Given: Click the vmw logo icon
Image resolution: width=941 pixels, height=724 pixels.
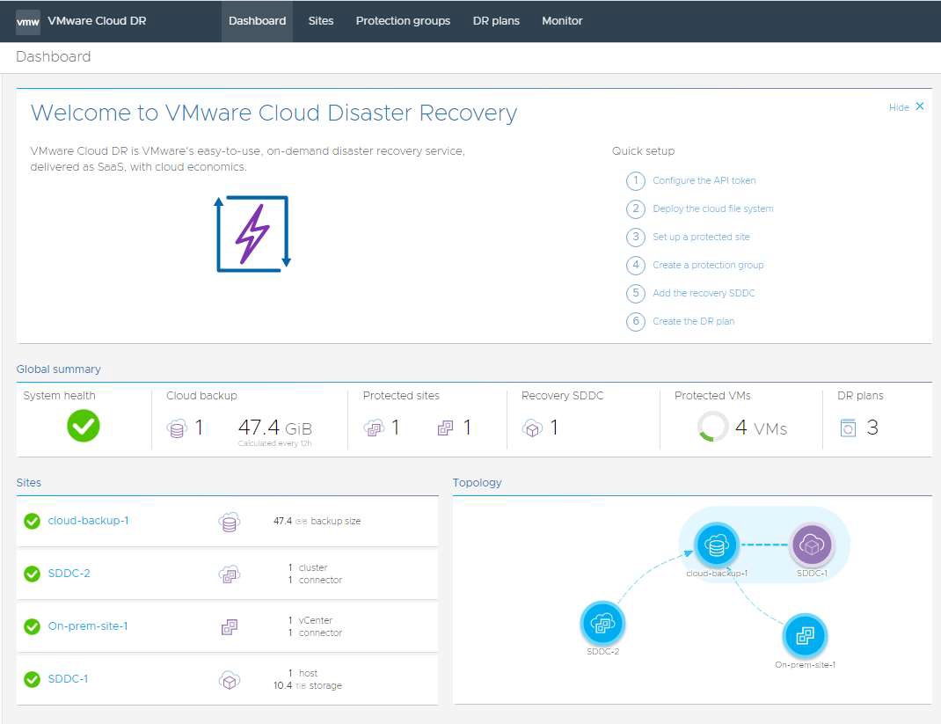Looking at the screenshot, I should (27, 22).
